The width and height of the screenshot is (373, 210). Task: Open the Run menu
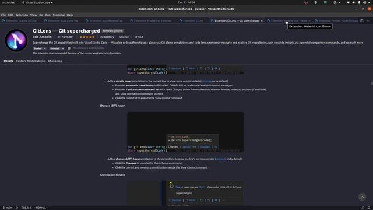click(x=48, y=15)
